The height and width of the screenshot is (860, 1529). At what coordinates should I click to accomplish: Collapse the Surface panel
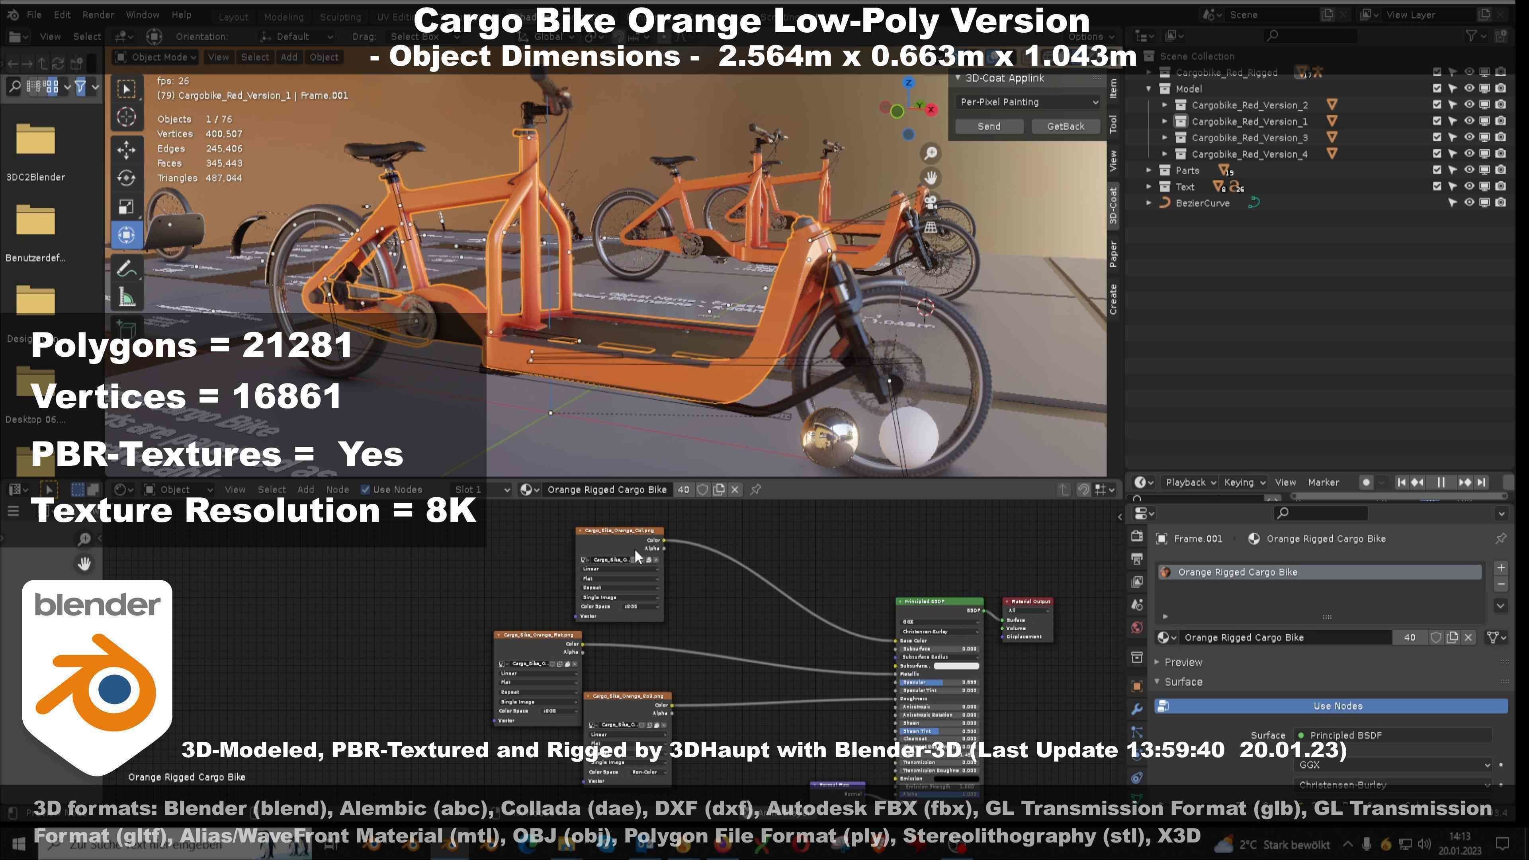pyautogui.click(x=1157, y=682)
